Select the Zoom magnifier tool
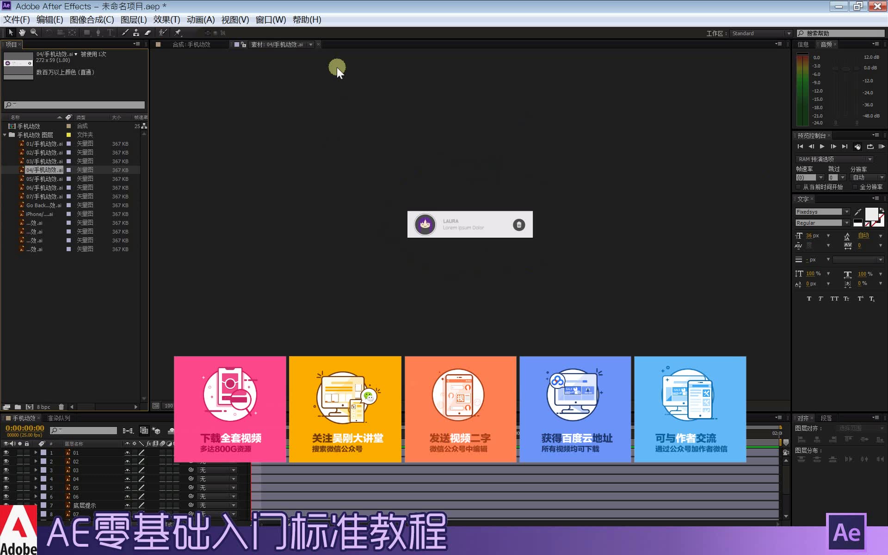This screenshot has width=888, height=555. pos(34,33)
